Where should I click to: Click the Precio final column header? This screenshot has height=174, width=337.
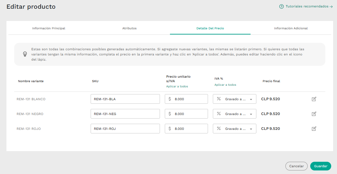click(x=271, y=81)
